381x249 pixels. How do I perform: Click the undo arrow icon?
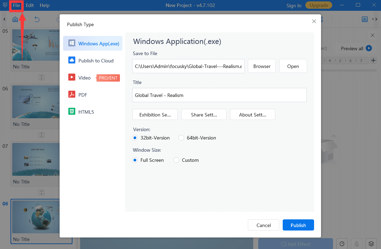click(37, 19)
